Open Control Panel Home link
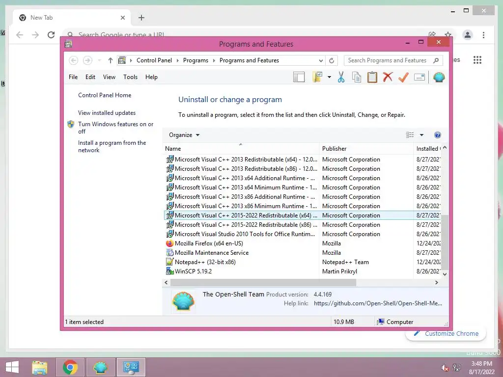The image size is (503, 377). pos(105,95)
